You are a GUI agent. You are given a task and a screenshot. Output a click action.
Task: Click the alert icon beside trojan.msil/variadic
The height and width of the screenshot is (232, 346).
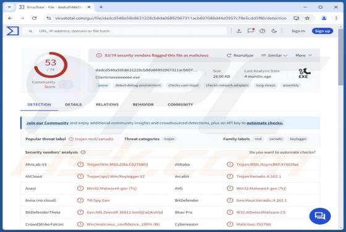[71, 139]
